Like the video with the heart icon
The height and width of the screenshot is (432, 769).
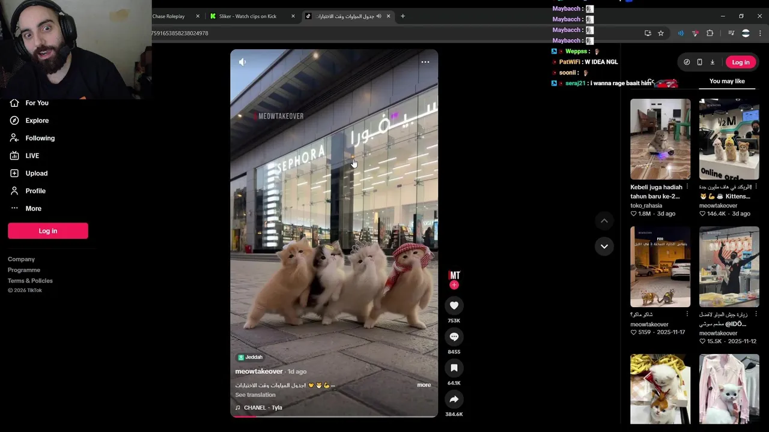click(x=454, y=305)
